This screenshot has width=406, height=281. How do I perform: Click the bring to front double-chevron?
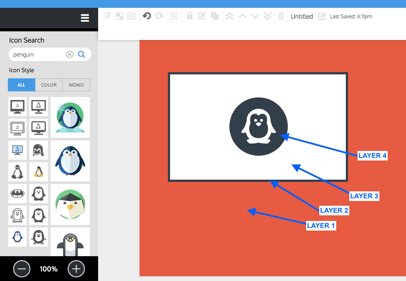coord(229,17)
